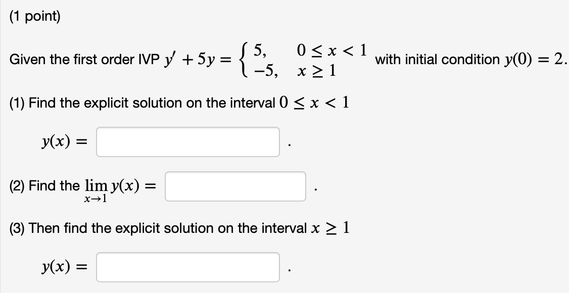The image size is (569, 293).
Task: Place cursor in the lim y(x) answer field
Action: 235,185
